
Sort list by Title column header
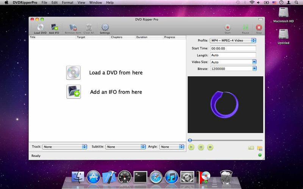coord(52,37)
